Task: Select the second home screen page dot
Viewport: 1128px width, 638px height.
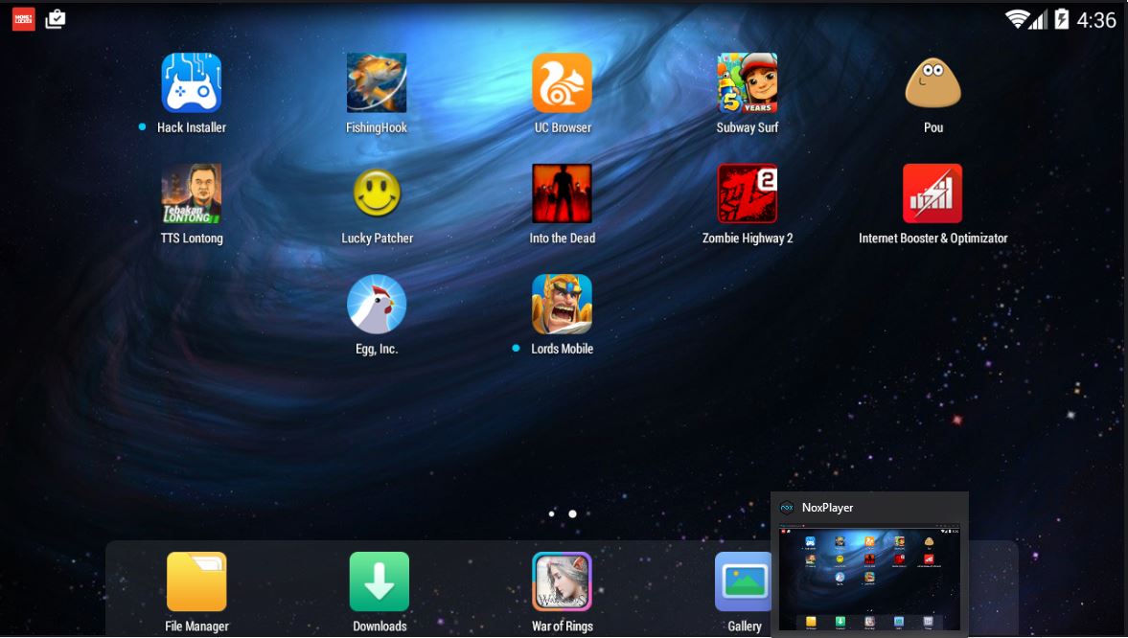Action: [573, 513]
